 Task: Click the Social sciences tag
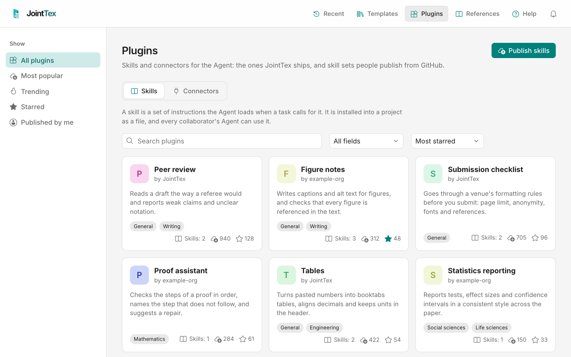pyautogui.click(x=446, y=327)
